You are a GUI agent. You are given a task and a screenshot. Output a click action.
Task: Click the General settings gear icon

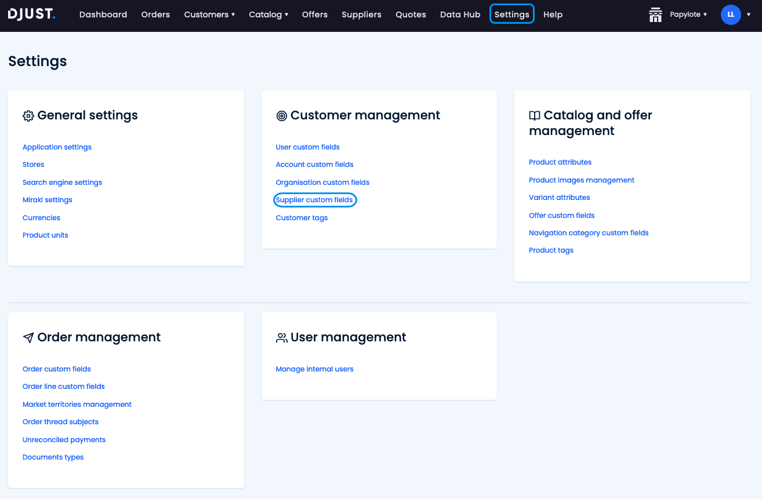tap(28, 116)
